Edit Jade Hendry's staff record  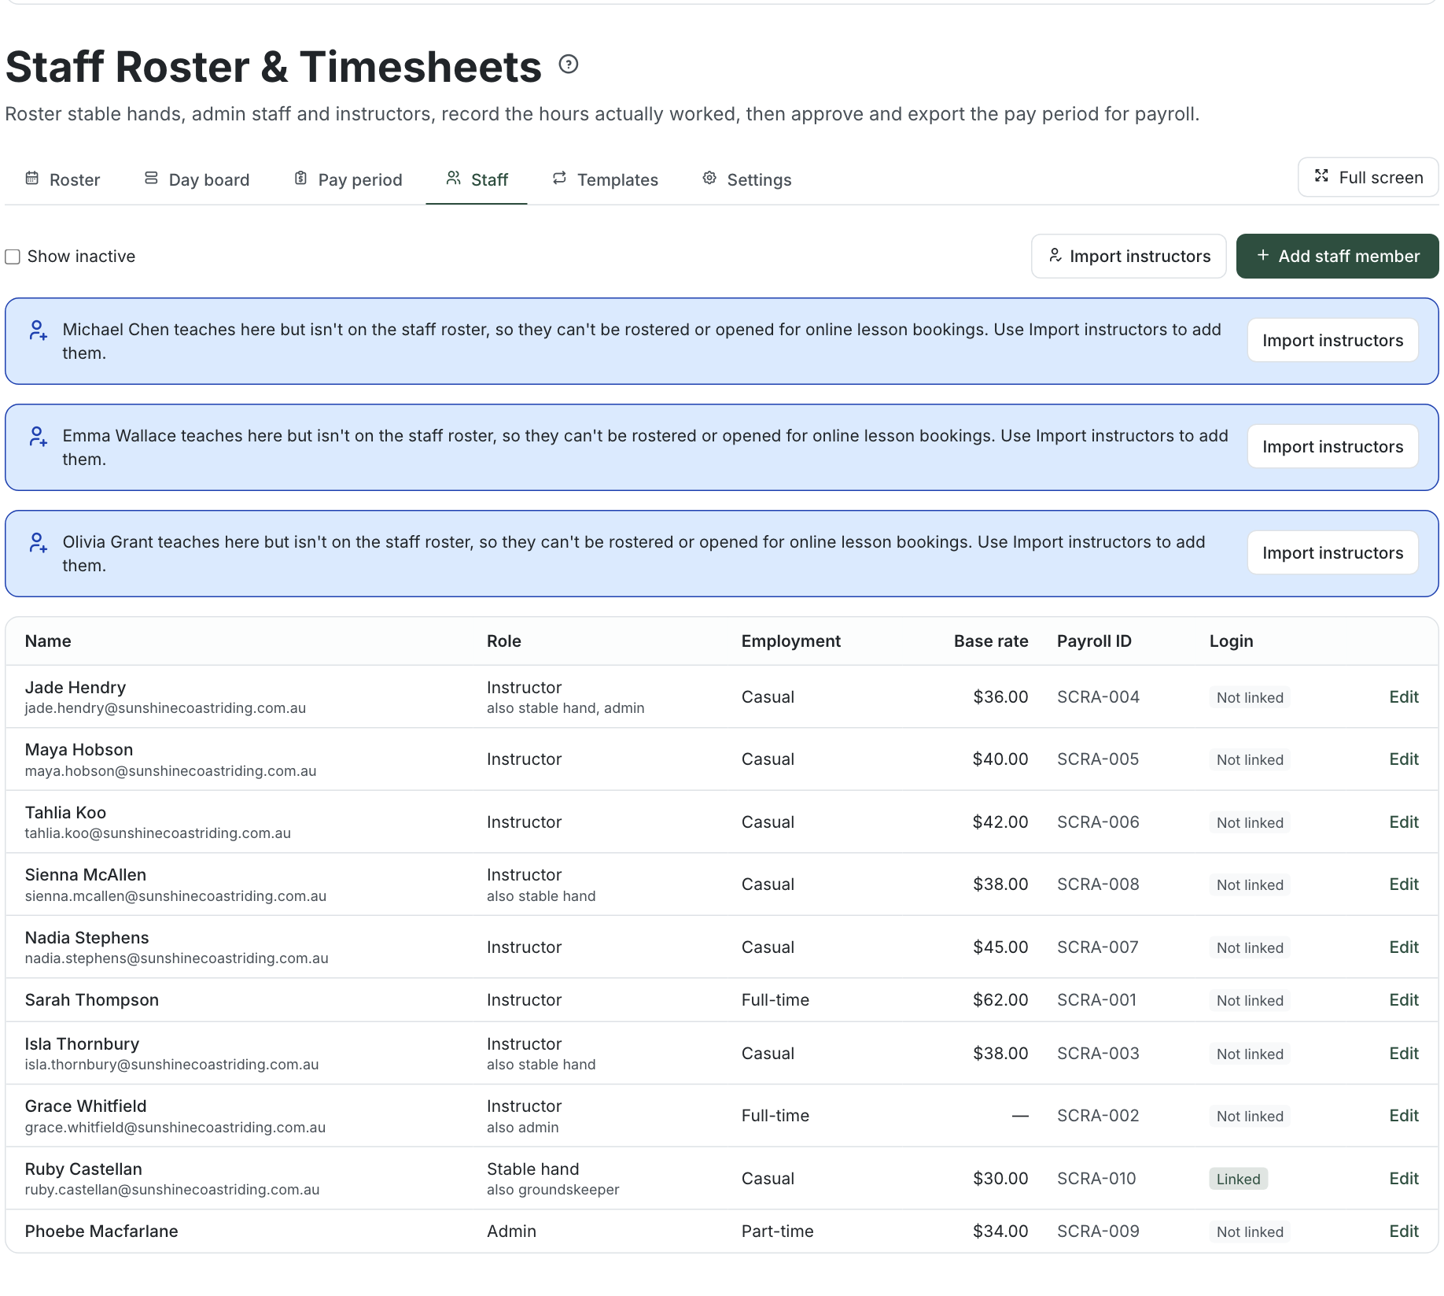click(1403, 697)
